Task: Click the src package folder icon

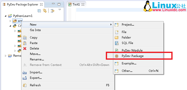Action: tap(15, 21)
